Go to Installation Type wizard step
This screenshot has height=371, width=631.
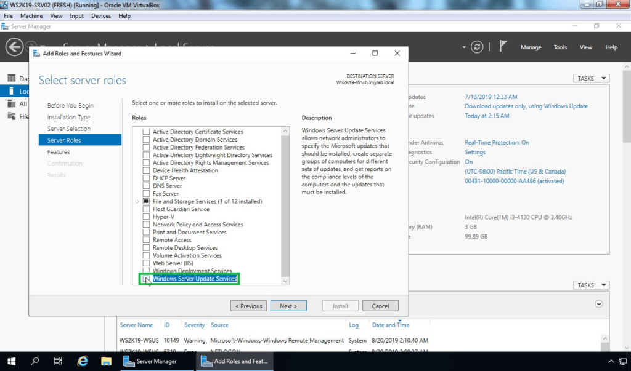[69, 117]
